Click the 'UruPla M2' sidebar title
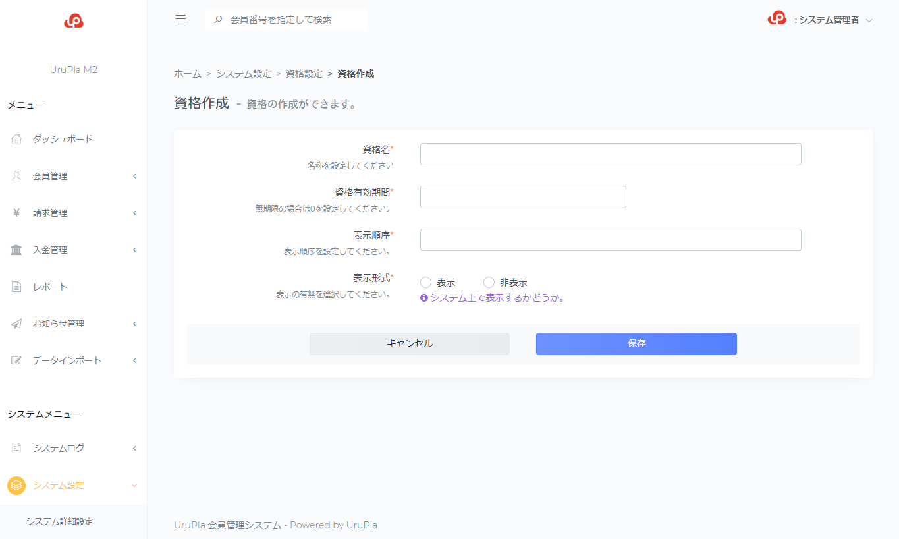Screen dimensions: 899x539 [74, 69]
